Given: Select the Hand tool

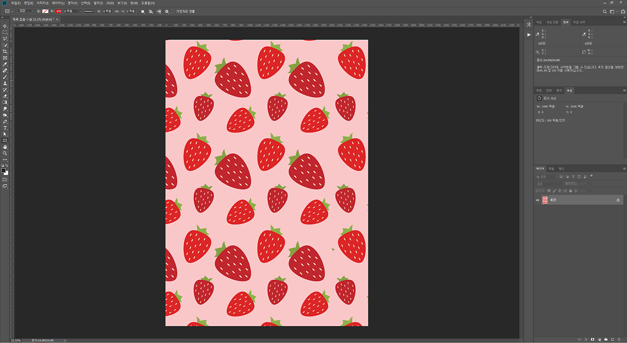Looking at the screenshot, I should (x=5, y=147).
